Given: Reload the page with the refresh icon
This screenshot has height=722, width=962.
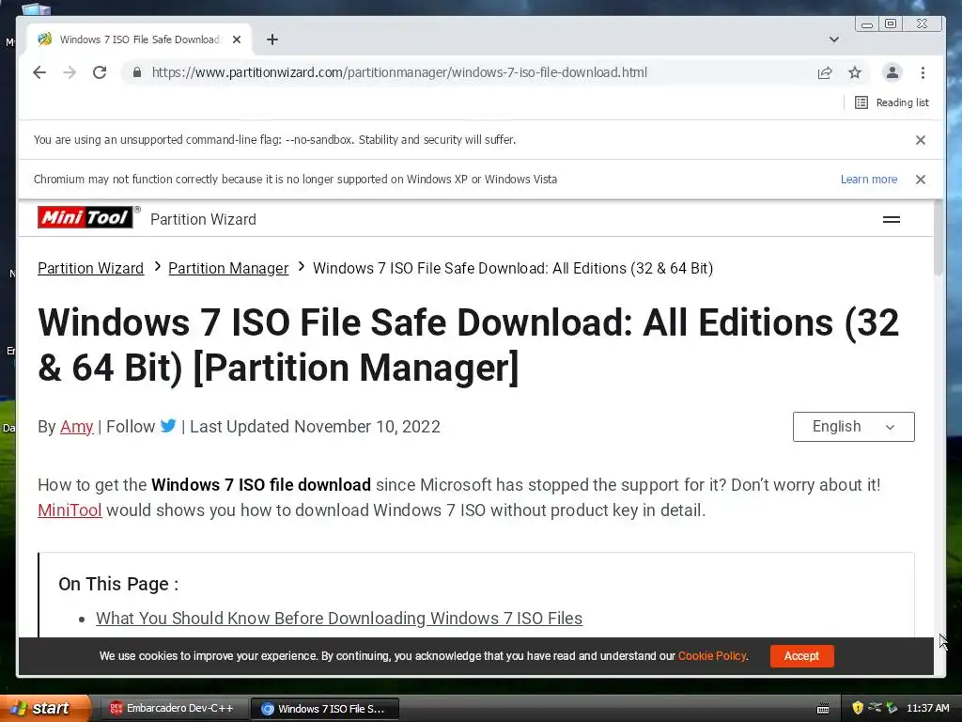Looking at the screenshot, I should [100, 72].
